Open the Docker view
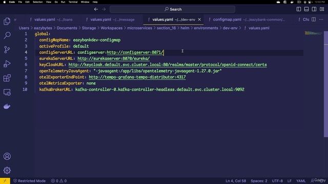 [7, 106]
